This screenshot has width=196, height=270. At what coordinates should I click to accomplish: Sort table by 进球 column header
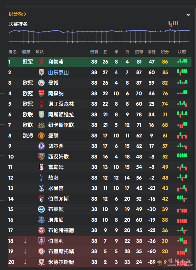click(x=139, y=52)
